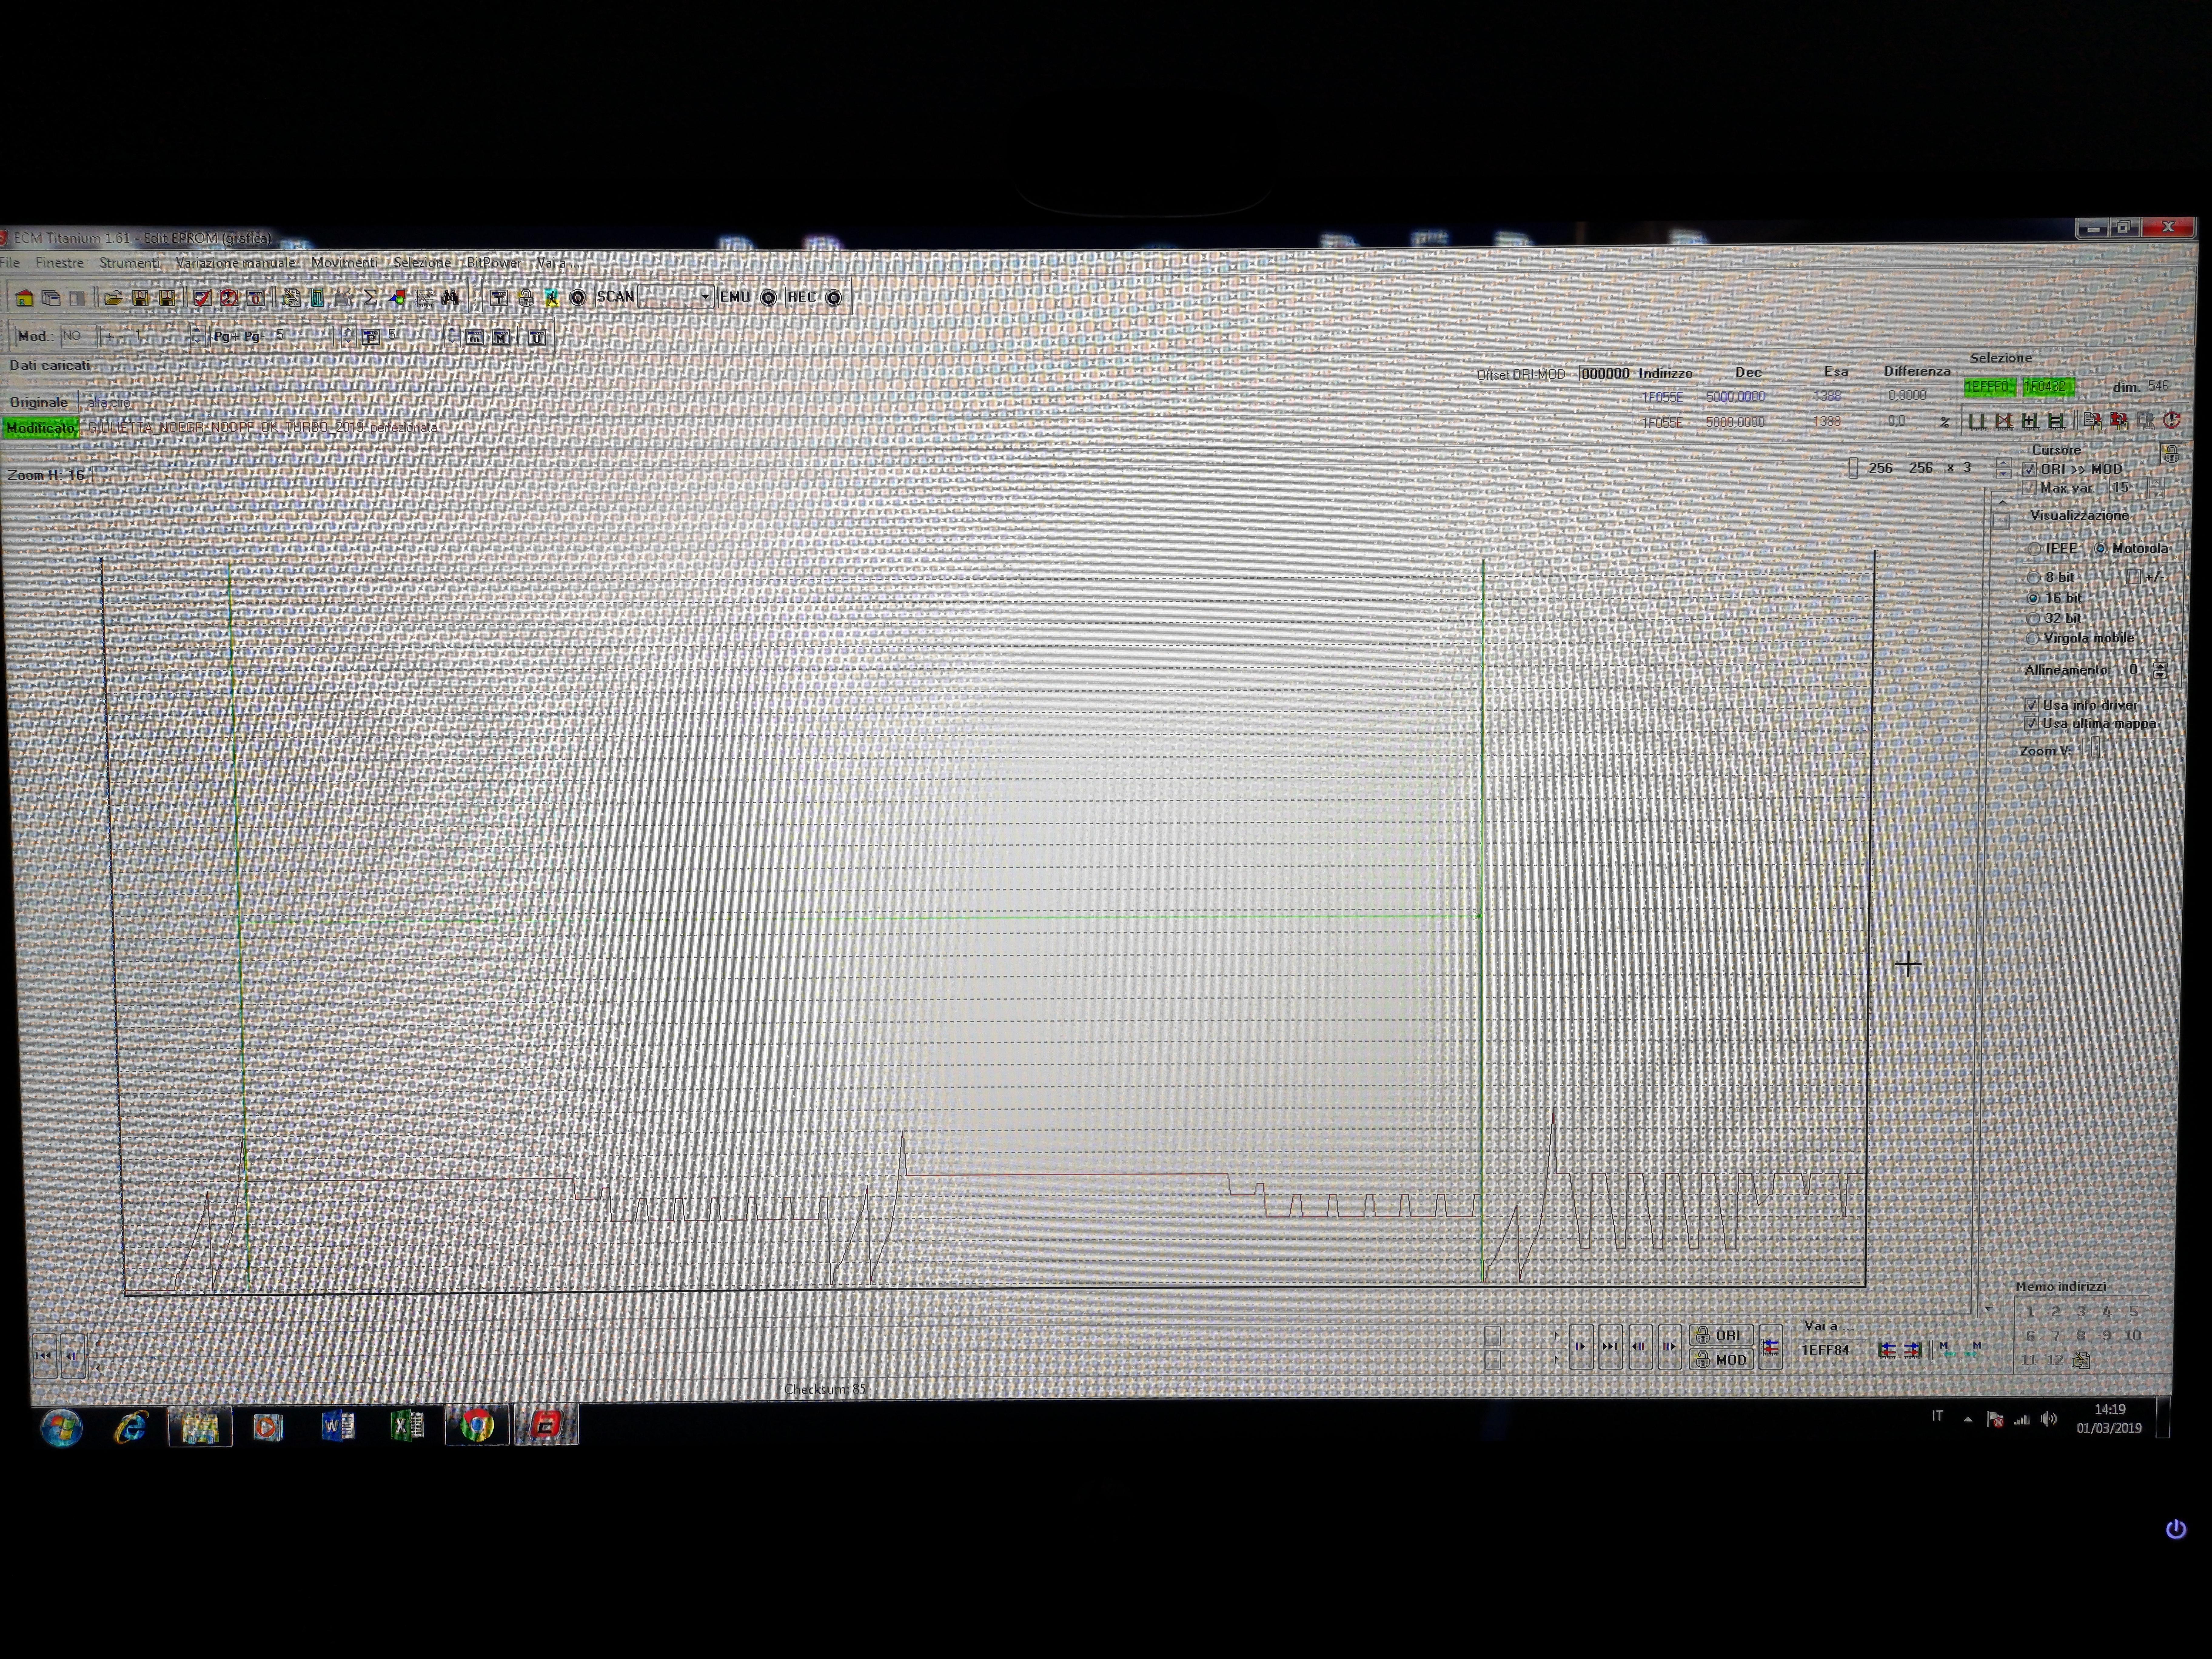Open the Selezione menu

(422, 263)
